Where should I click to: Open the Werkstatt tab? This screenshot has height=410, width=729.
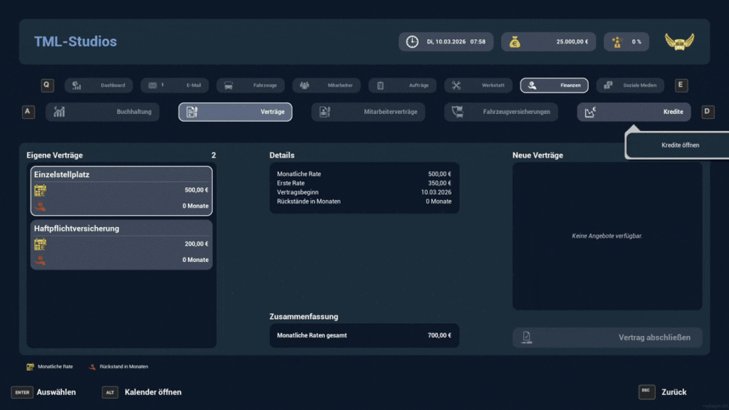coord(478,85)
